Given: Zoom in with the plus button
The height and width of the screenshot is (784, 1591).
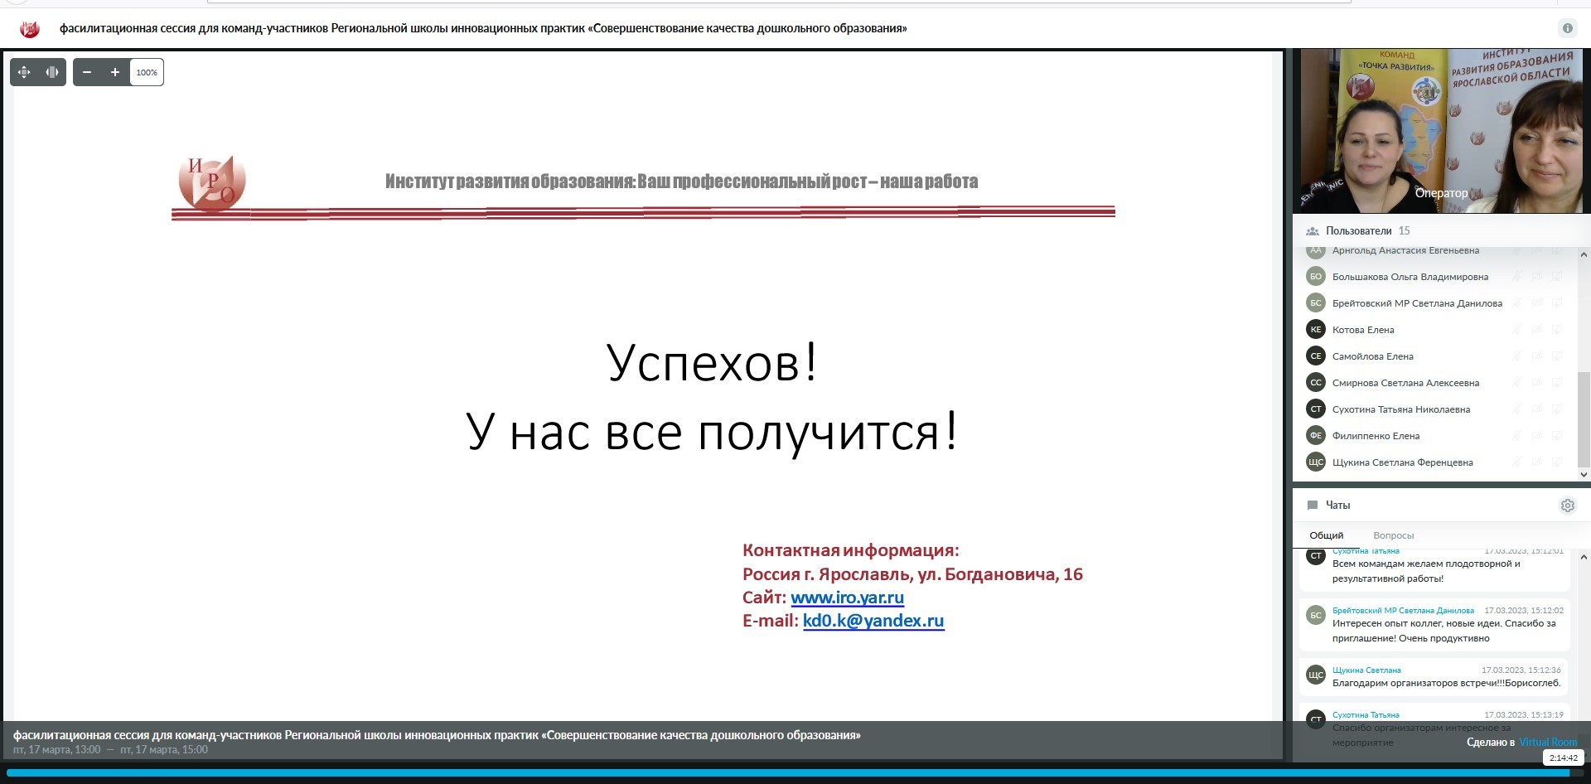Looking at the screenshot, I should click(115, 72).
